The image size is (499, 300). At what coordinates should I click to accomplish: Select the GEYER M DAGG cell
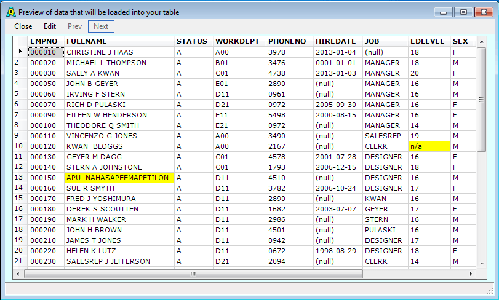(119, 157)
